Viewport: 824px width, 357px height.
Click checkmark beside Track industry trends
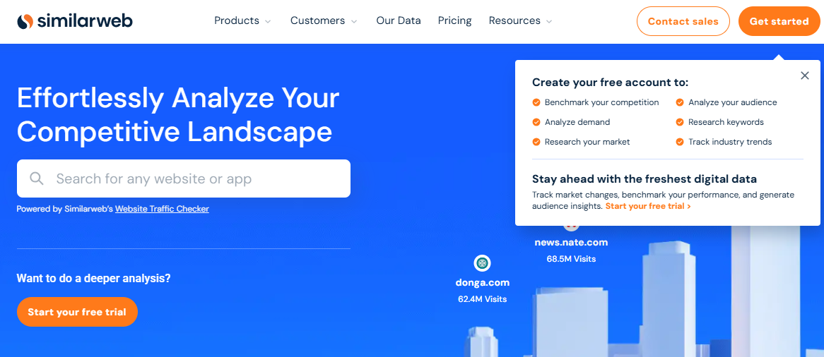pos(680,142)
